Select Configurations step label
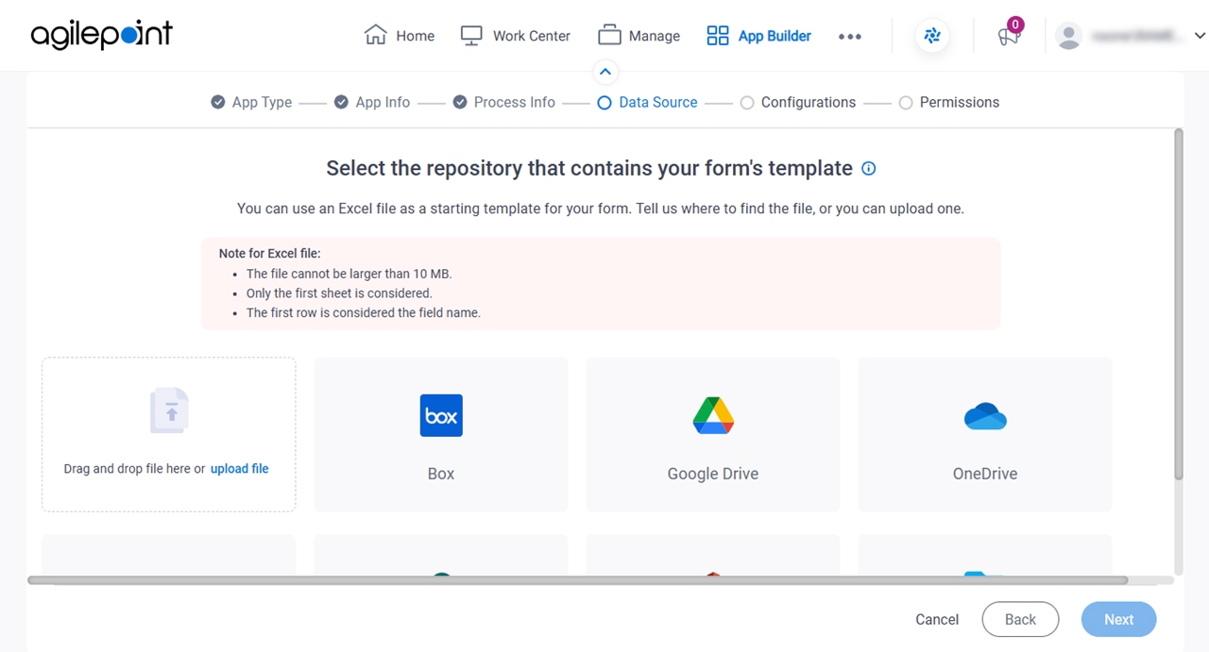This screenshot has height=652, width=1209. [809, 102]
